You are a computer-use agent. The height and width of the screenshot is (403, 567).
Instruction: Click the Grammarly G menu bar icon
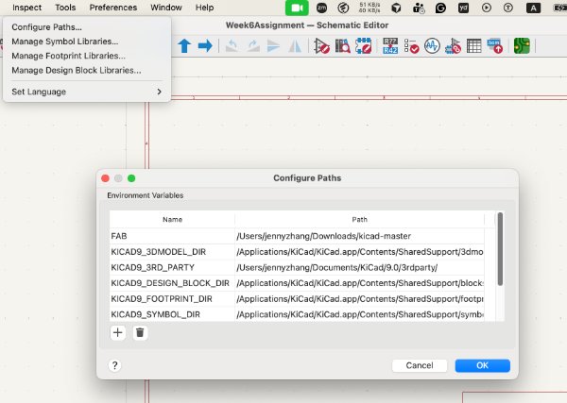[x=440, y=8]
